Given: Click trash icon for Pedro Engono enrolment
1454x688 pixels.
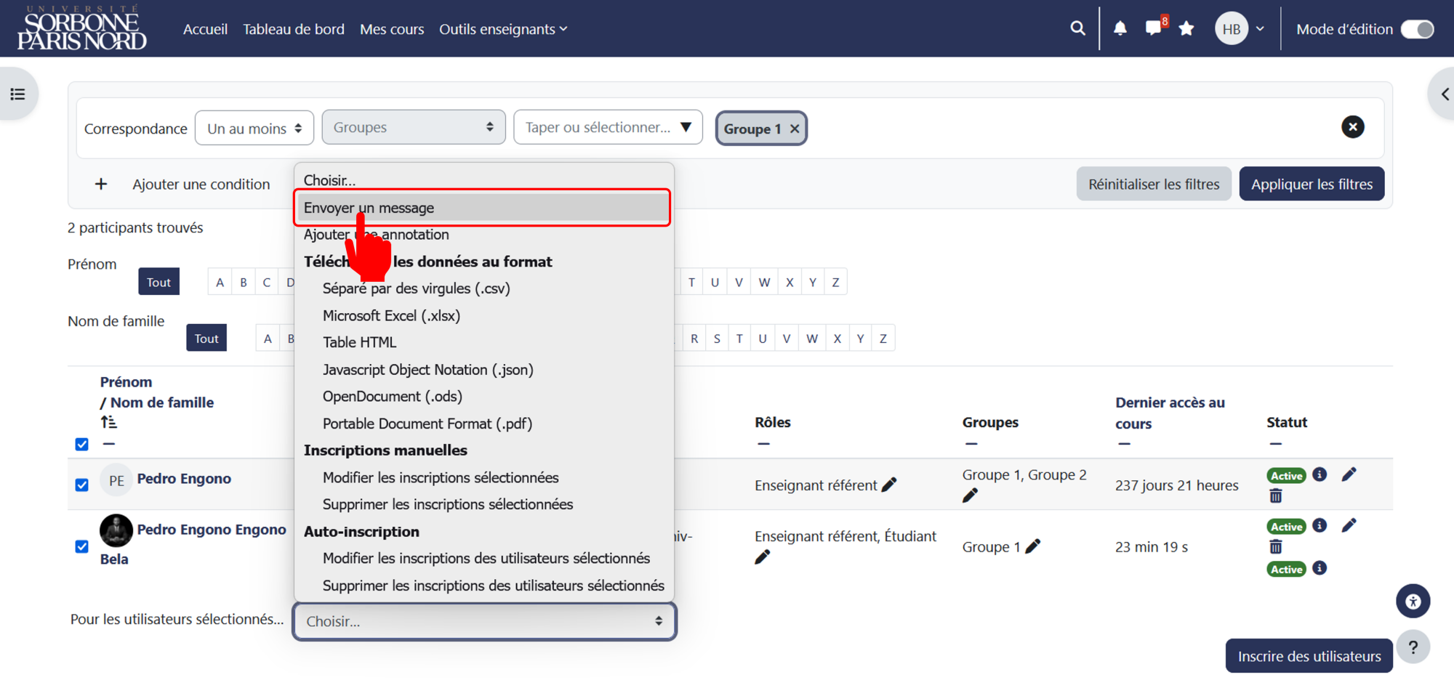Looking at the screenshot, I should 1276,496.
